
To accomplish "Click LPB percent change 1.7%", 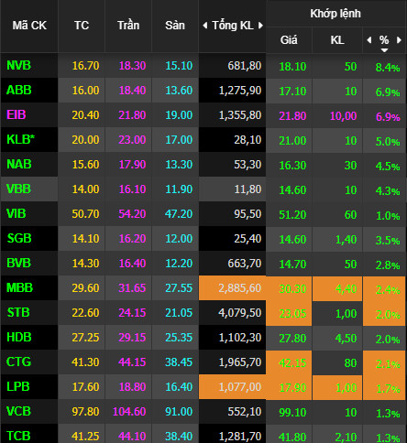I will [388, 389].
